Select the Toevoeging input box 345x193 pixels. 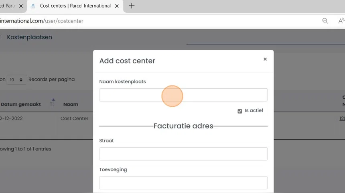click(x=183, y=183)
